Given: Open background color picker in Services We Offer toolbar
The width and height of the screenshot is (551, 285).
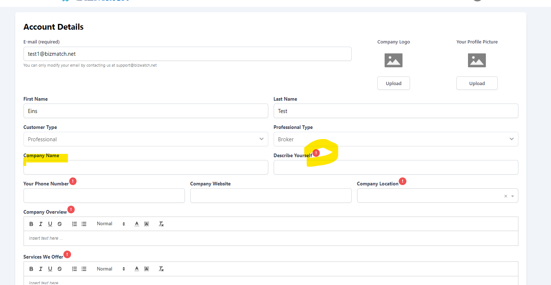Looking at the screenshot, I should pyautogui.click(x=146, y=269).
